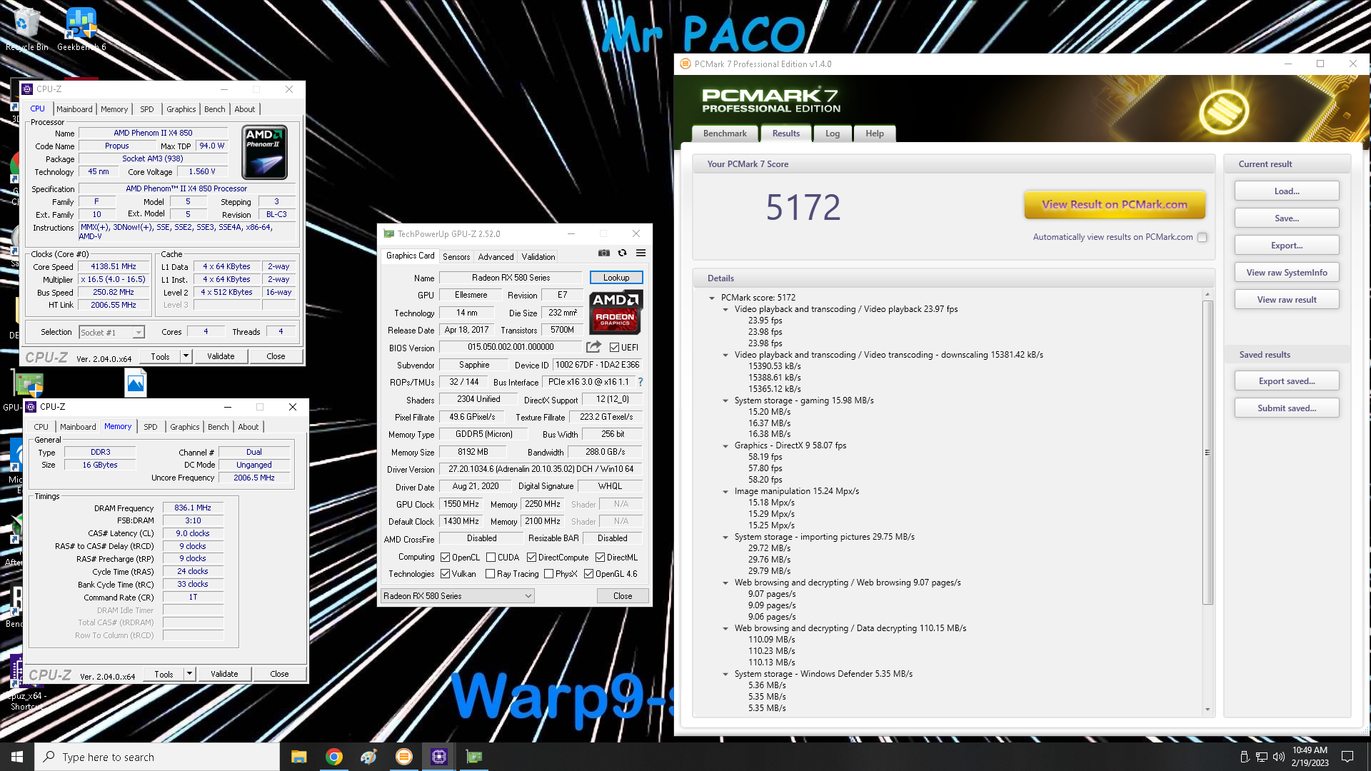The image size is (1371, 771).
Task: Switch to Log tab in PCMark 7
Action: point(833,133)
